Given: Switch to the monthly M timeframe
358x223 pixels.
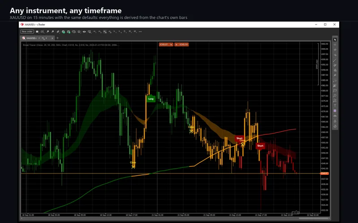Looking at the screenshot, I should tap(135, 32).
